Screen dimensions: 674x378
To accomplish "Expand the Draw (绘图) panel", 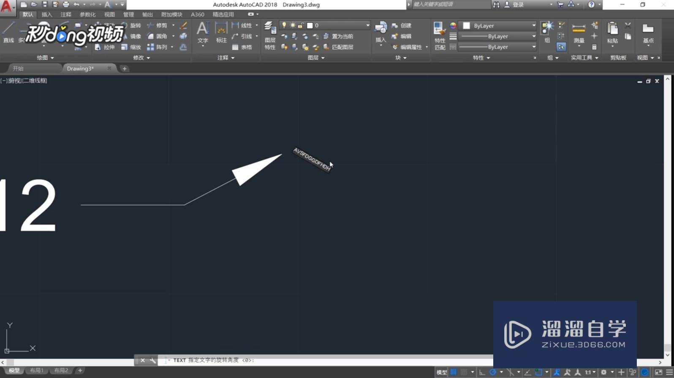I will coord(45,58).
